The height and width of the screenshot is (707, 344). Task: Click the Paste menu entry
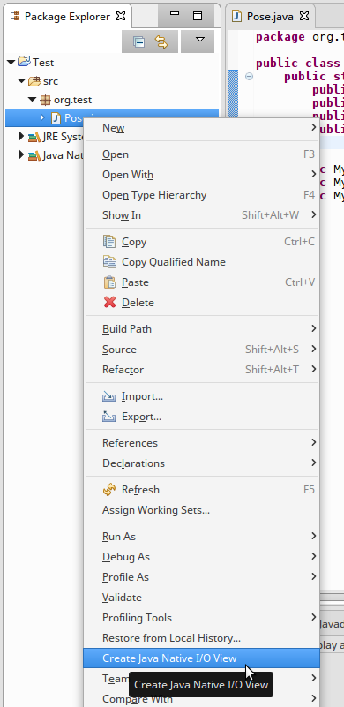[201, 282]
